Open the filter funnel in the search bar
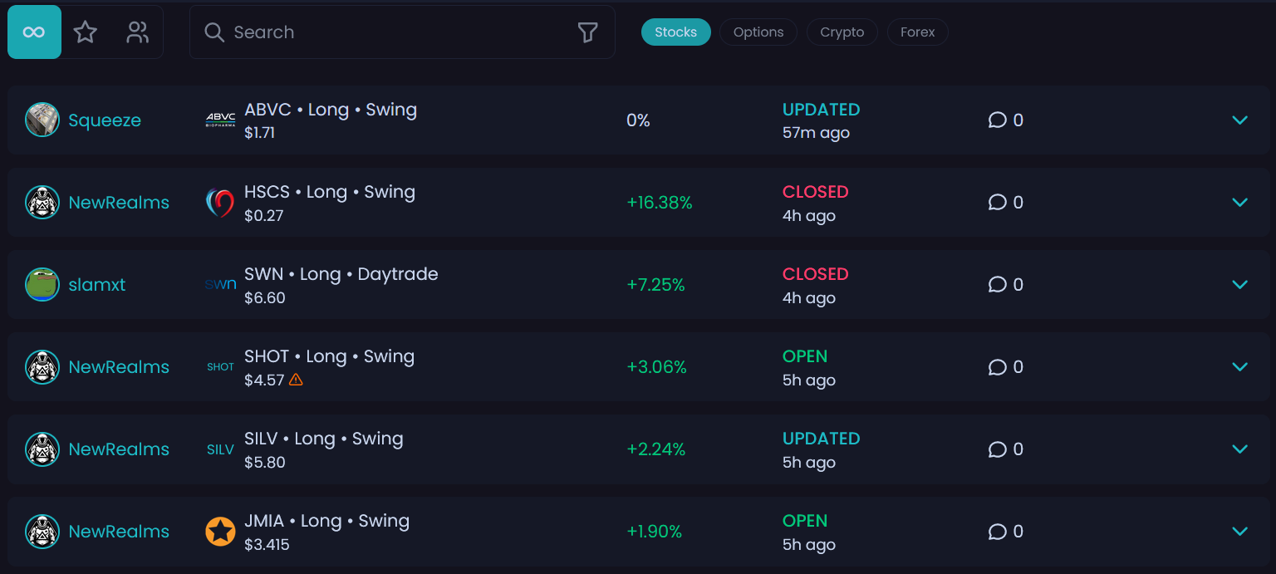This screenshot has width=1276, height=574. tap(587, 32)
